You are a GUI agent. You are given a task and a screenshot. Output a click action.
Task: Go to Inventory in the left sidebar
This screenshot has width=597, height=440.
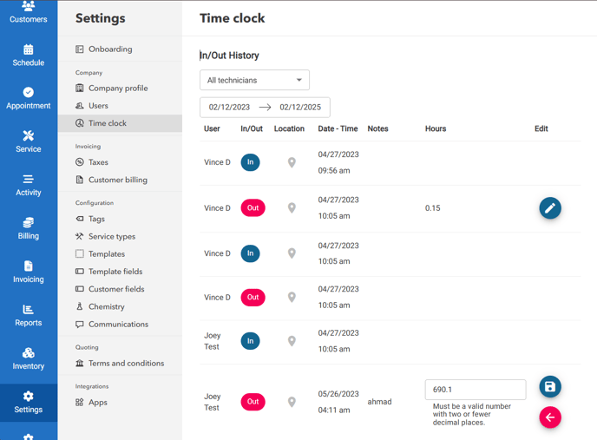29,358
